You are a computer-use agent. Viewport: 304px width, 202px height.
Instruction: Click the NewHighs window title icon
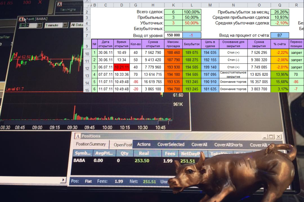click(x=60, y=4)
